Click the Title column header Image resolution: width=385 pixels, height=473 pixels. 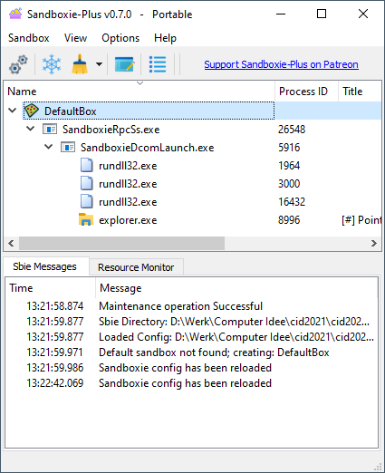[360, 92]
